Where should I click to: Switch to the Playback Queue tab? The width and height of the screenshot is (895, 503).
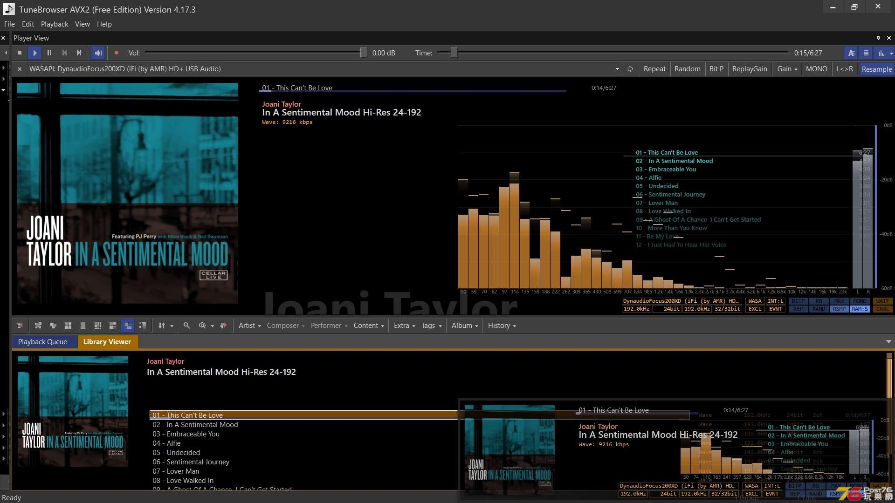[42, 342]
